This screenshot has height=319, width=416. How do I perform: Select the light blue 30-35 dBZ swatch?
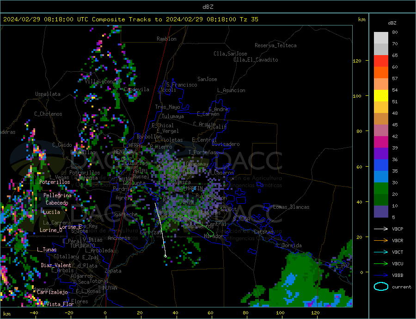point(381,177)
